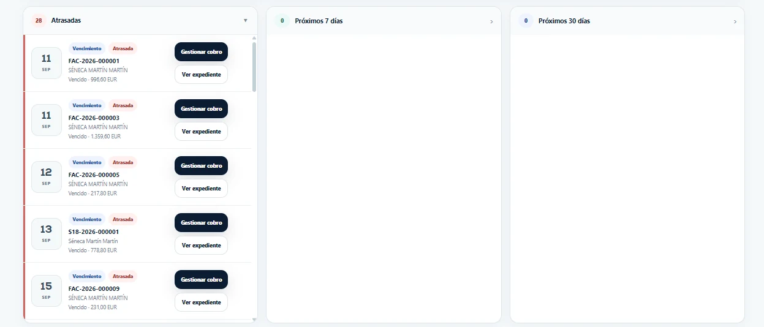
Task: Click the scrollbar up arrow in Atrasadas
Action: [x=254, y=38]
